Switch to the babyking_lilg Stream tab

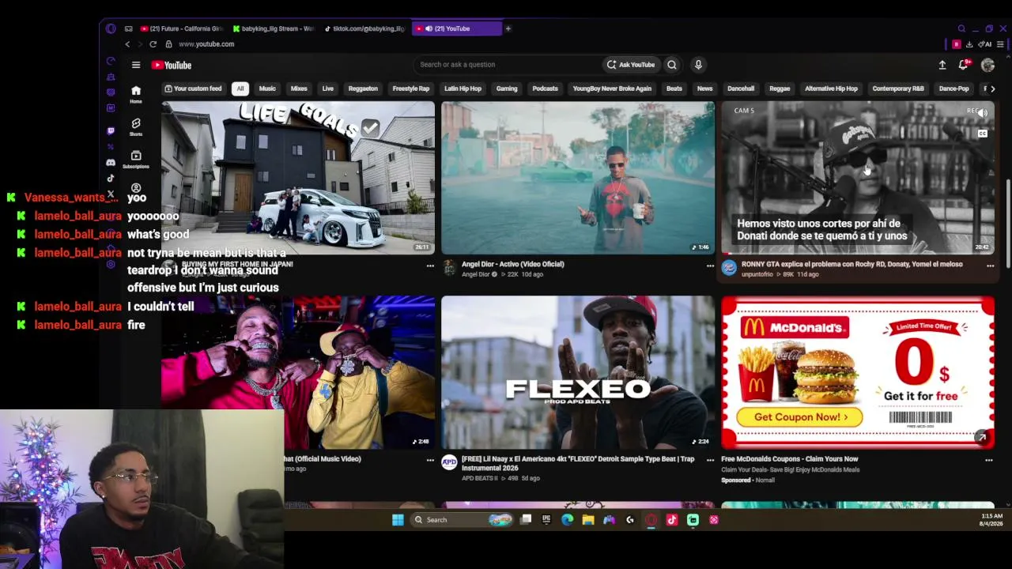273,28
